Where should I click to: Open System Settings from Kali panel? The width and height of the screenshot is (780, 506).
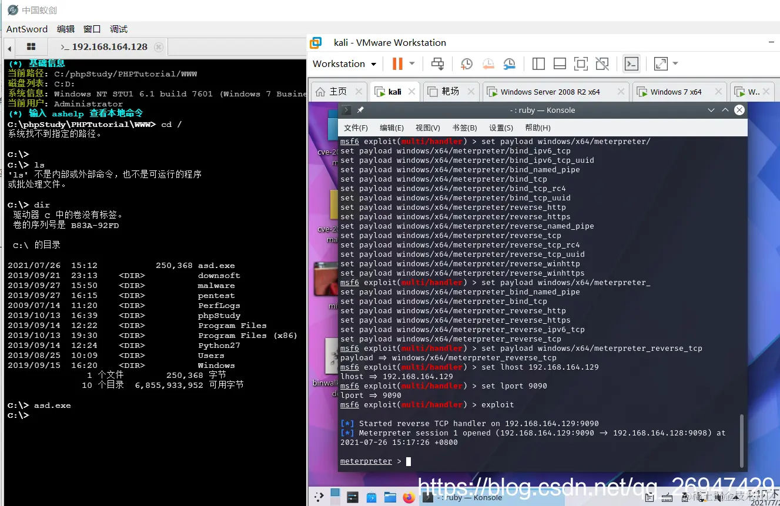(x=353, y=497)
